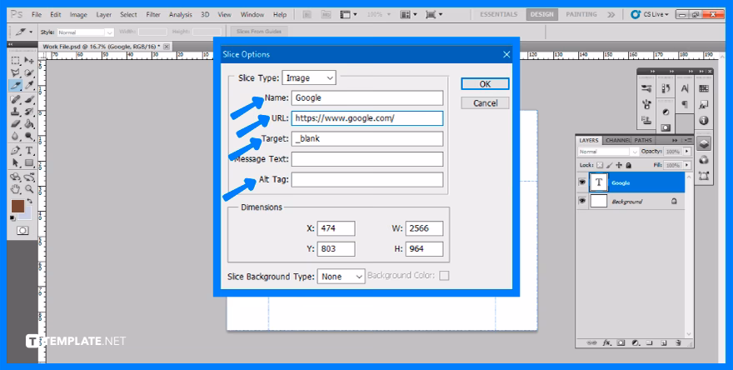Select the Type tool in toolbar

coord(29,151)
